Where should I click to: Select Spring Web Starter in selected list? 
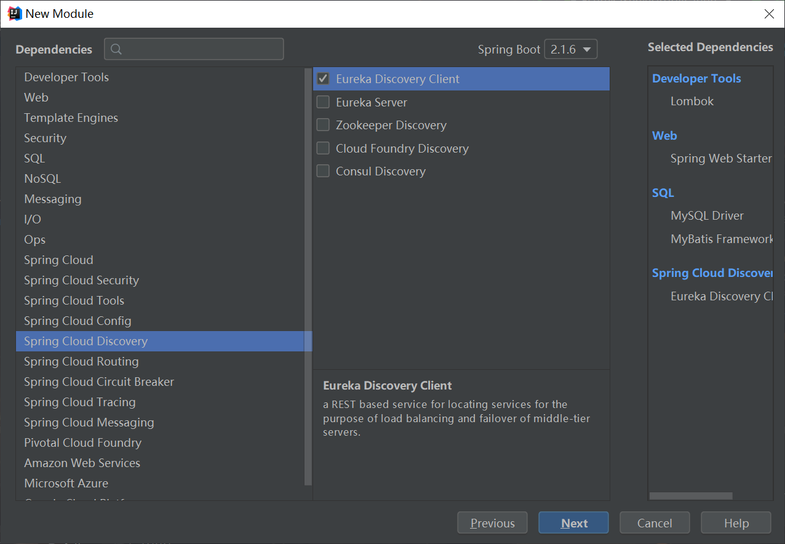[721, 158]
